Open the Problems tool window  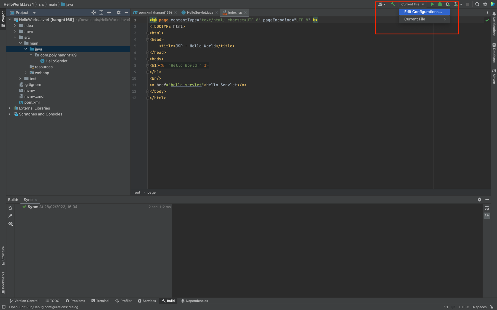[x=75, y=301]
